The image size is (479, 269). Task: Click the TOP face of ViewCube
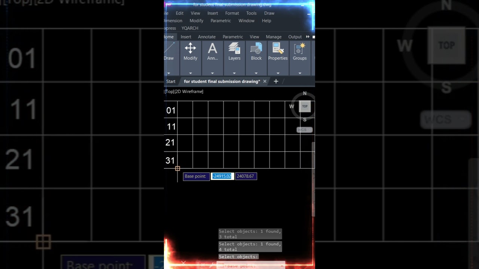[x=305, y=106]
